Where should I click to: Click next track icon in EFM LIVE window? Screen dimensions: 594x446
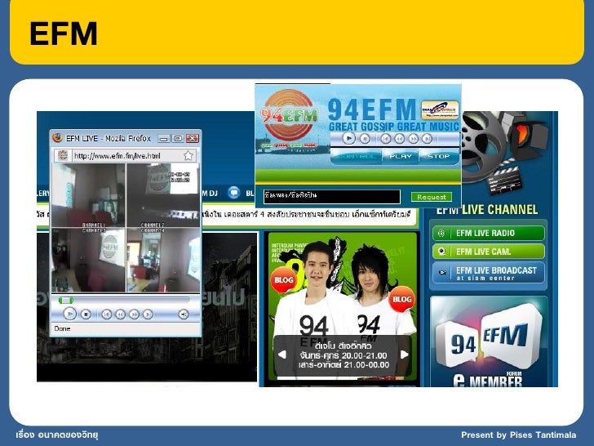tap(148, 314)
